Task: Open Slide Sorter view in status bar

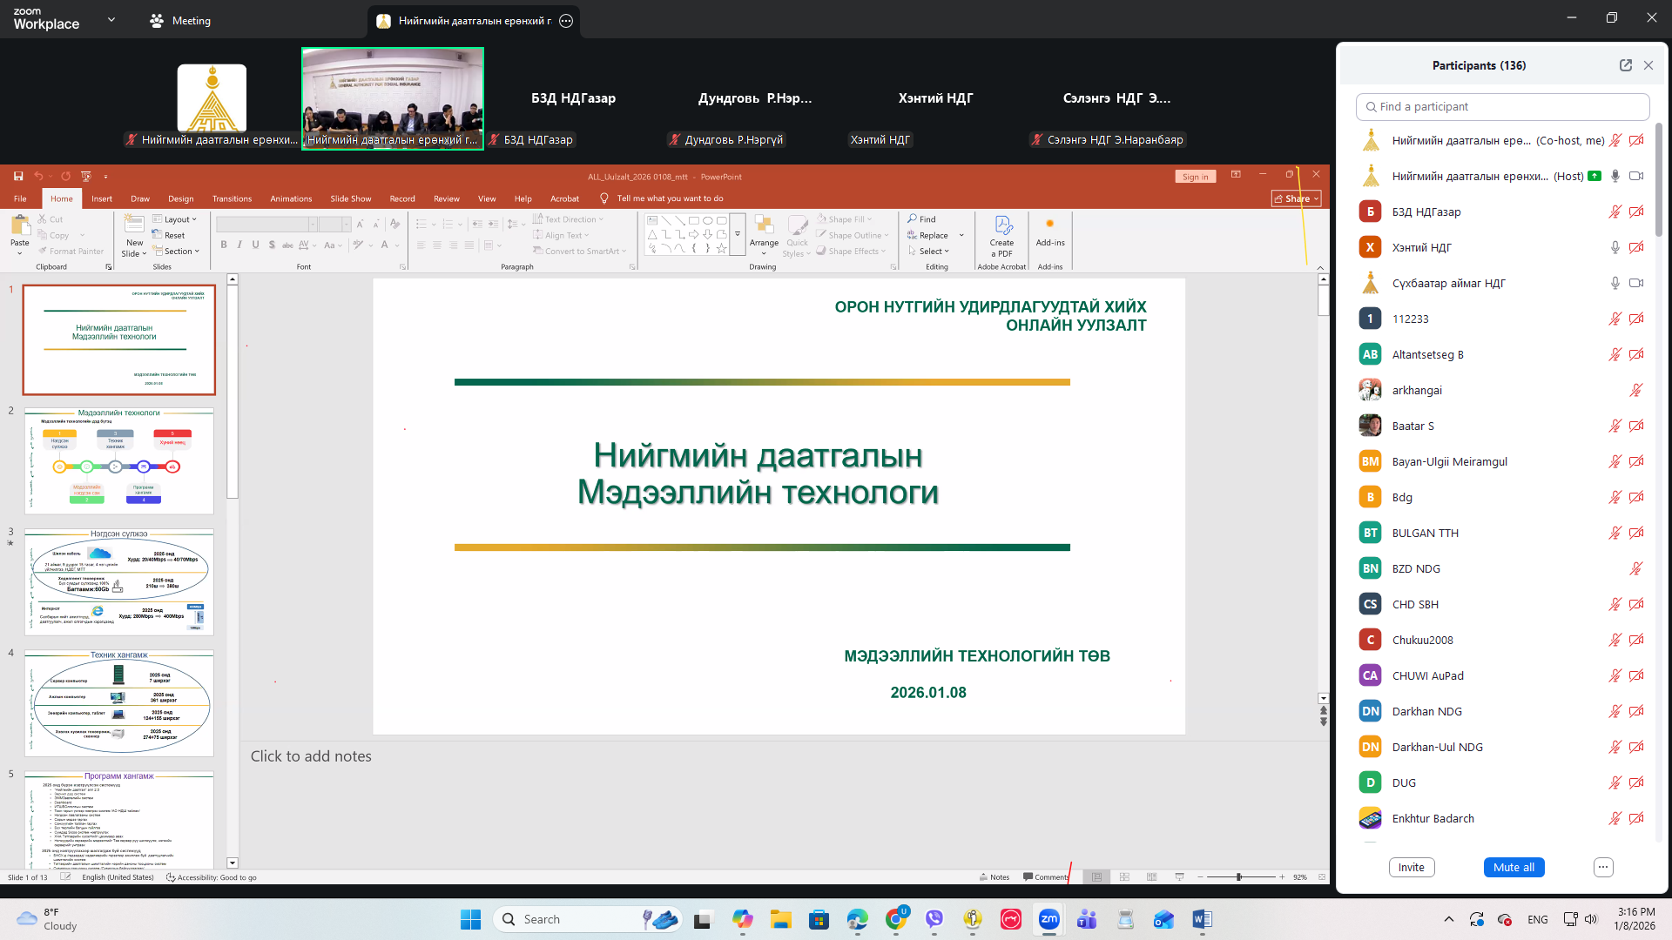Action: tap(1124, 877)
